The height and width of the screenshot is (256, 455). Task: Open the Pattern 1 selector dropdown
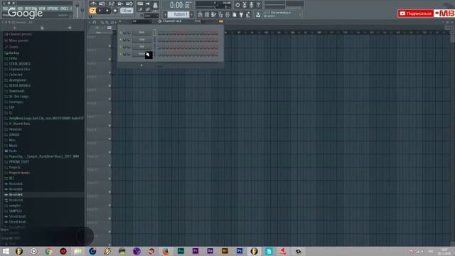(178, 14)
